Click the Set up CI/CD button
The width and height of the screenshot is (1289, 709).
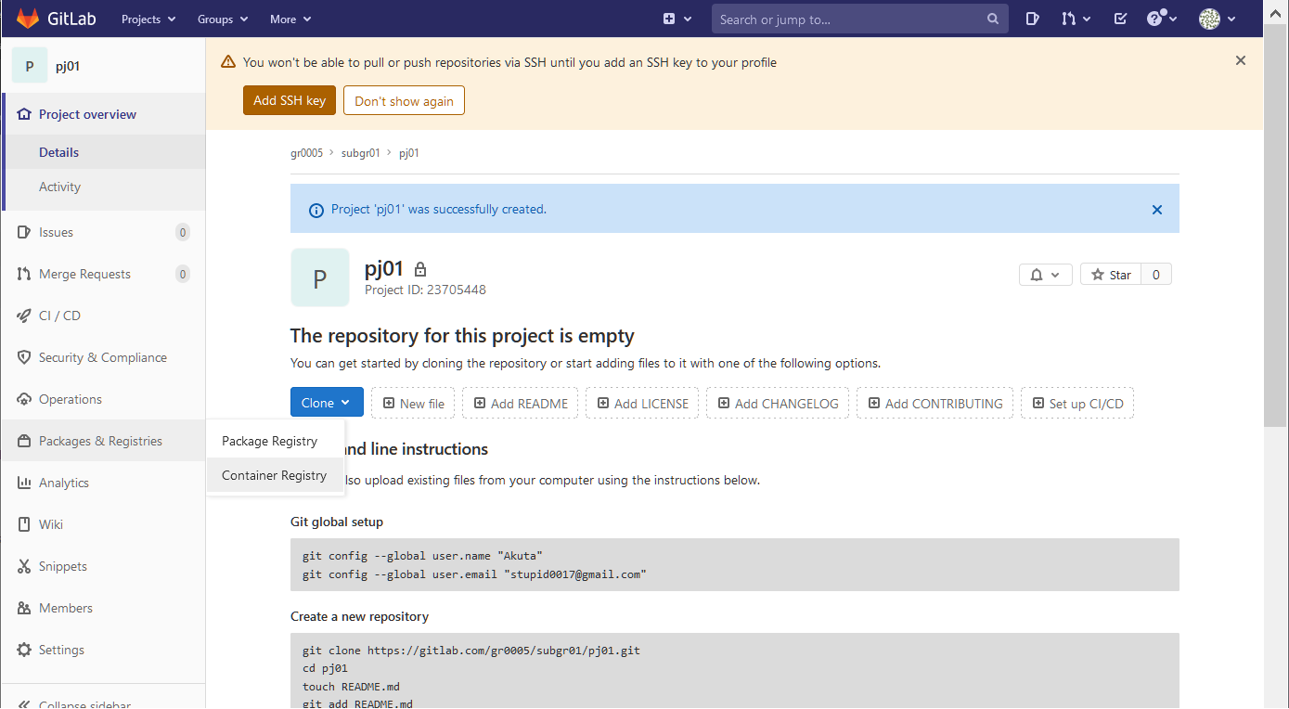[1077, 403]
